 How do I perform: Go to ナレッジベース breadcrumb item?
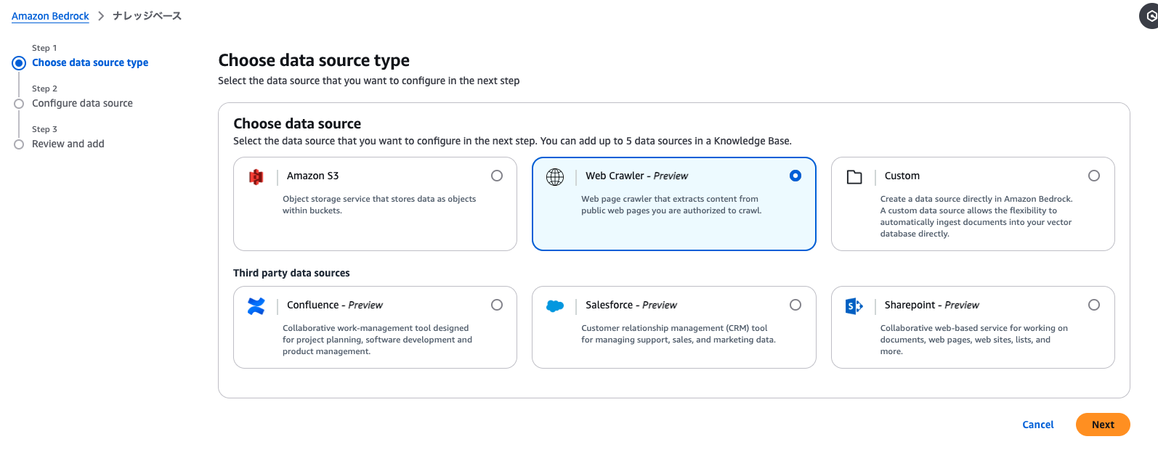(x=147, y=16)
